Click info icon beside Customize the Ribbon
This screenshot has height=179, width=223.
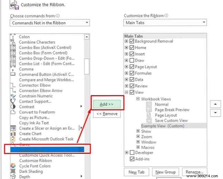click(x=166, y=16)
